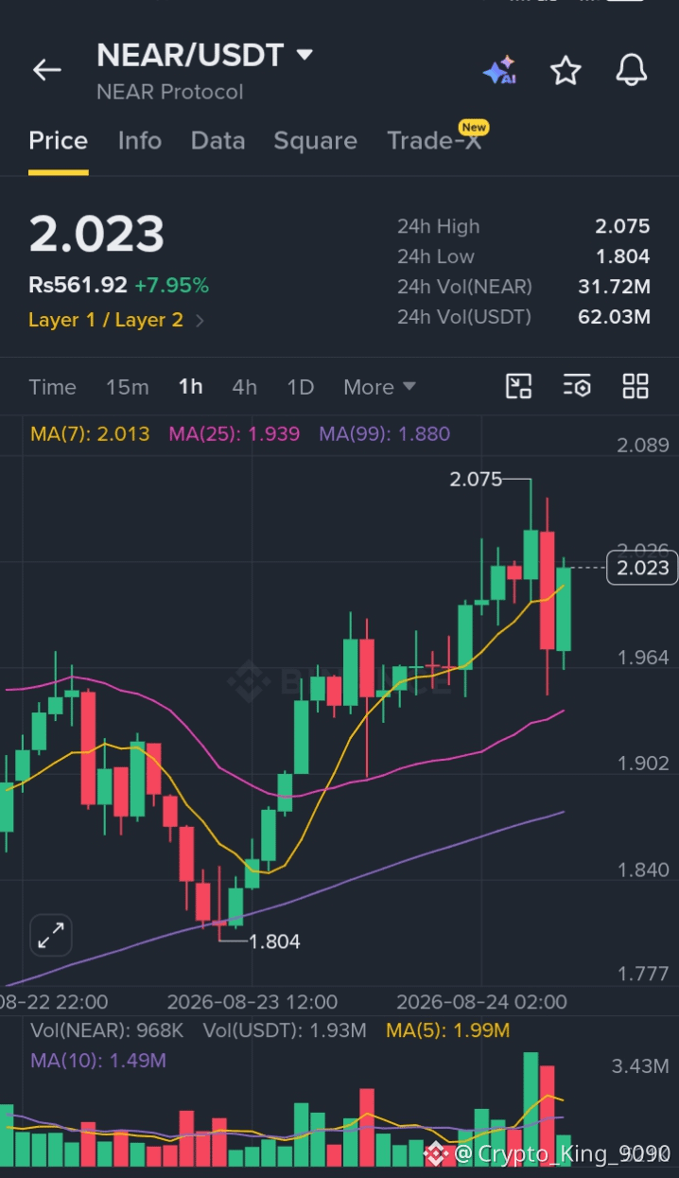Add NEAR/USDT to favorites with star

click(x=566, y=70)
